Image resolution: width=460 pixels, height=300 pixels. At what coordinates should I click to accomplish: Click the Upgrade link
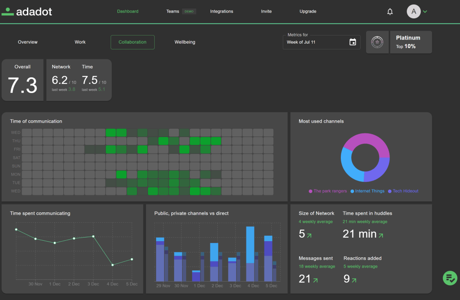point(308,12)
